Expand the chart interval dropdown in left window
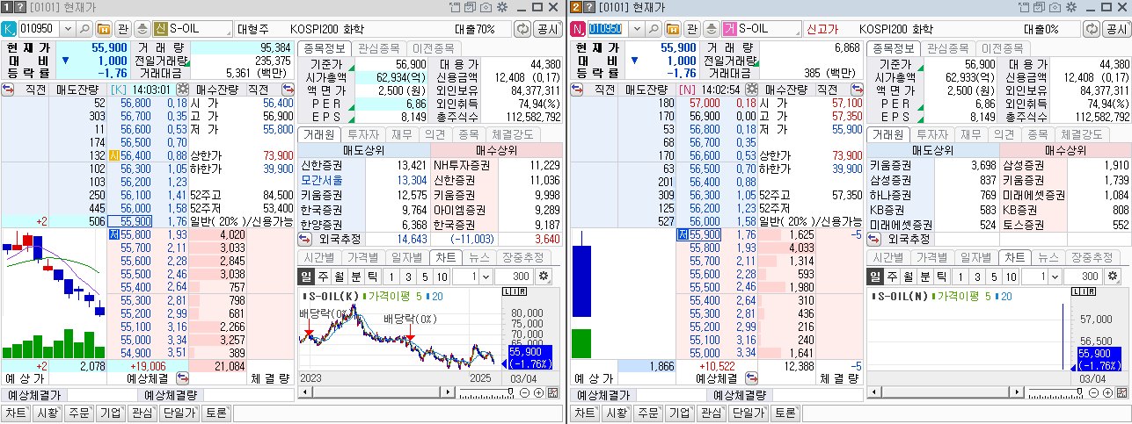The image size is (1132, 424). point(486,277)
